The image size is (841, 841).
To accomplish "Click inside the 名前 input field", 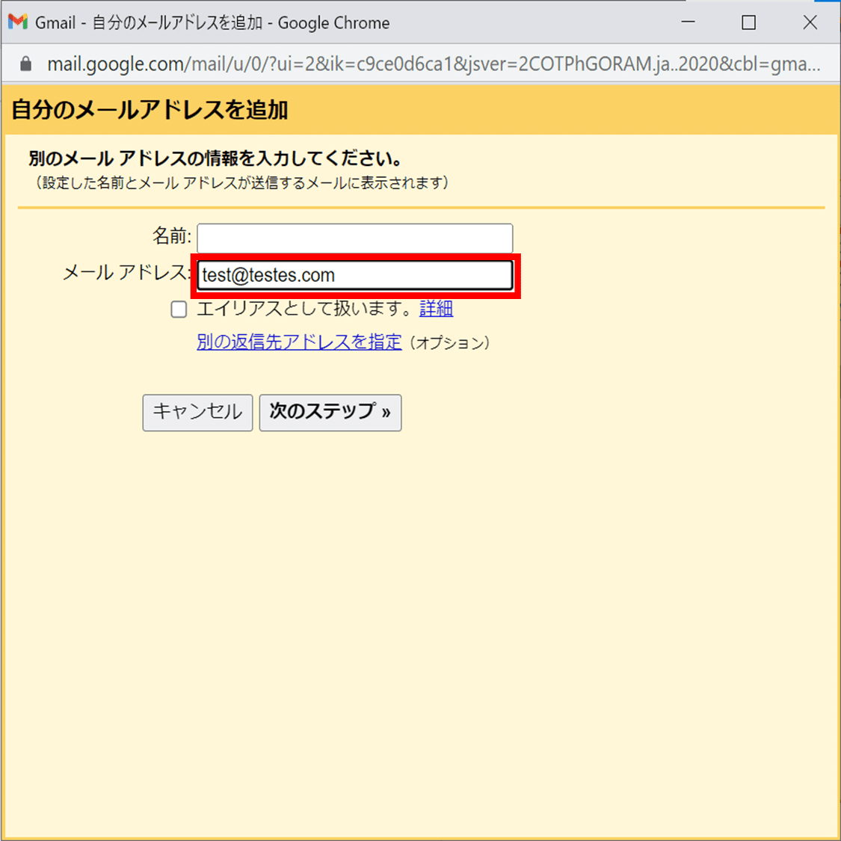I will (x=354, y=238).
